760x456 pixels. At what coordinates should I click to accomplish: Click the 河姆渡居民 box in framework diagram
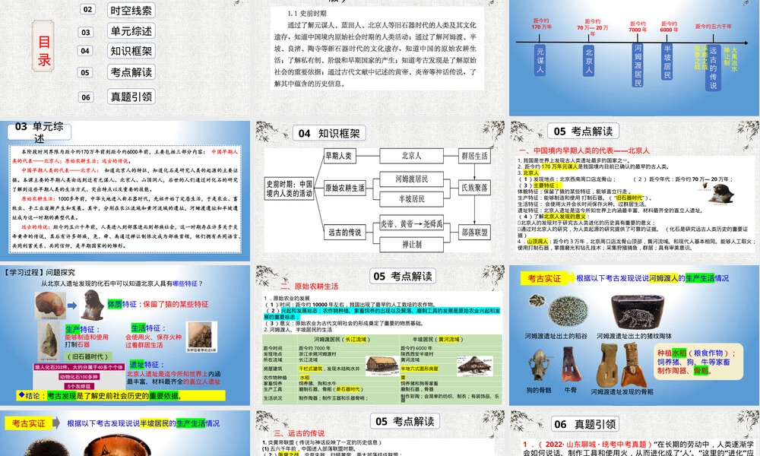point(411,179)
